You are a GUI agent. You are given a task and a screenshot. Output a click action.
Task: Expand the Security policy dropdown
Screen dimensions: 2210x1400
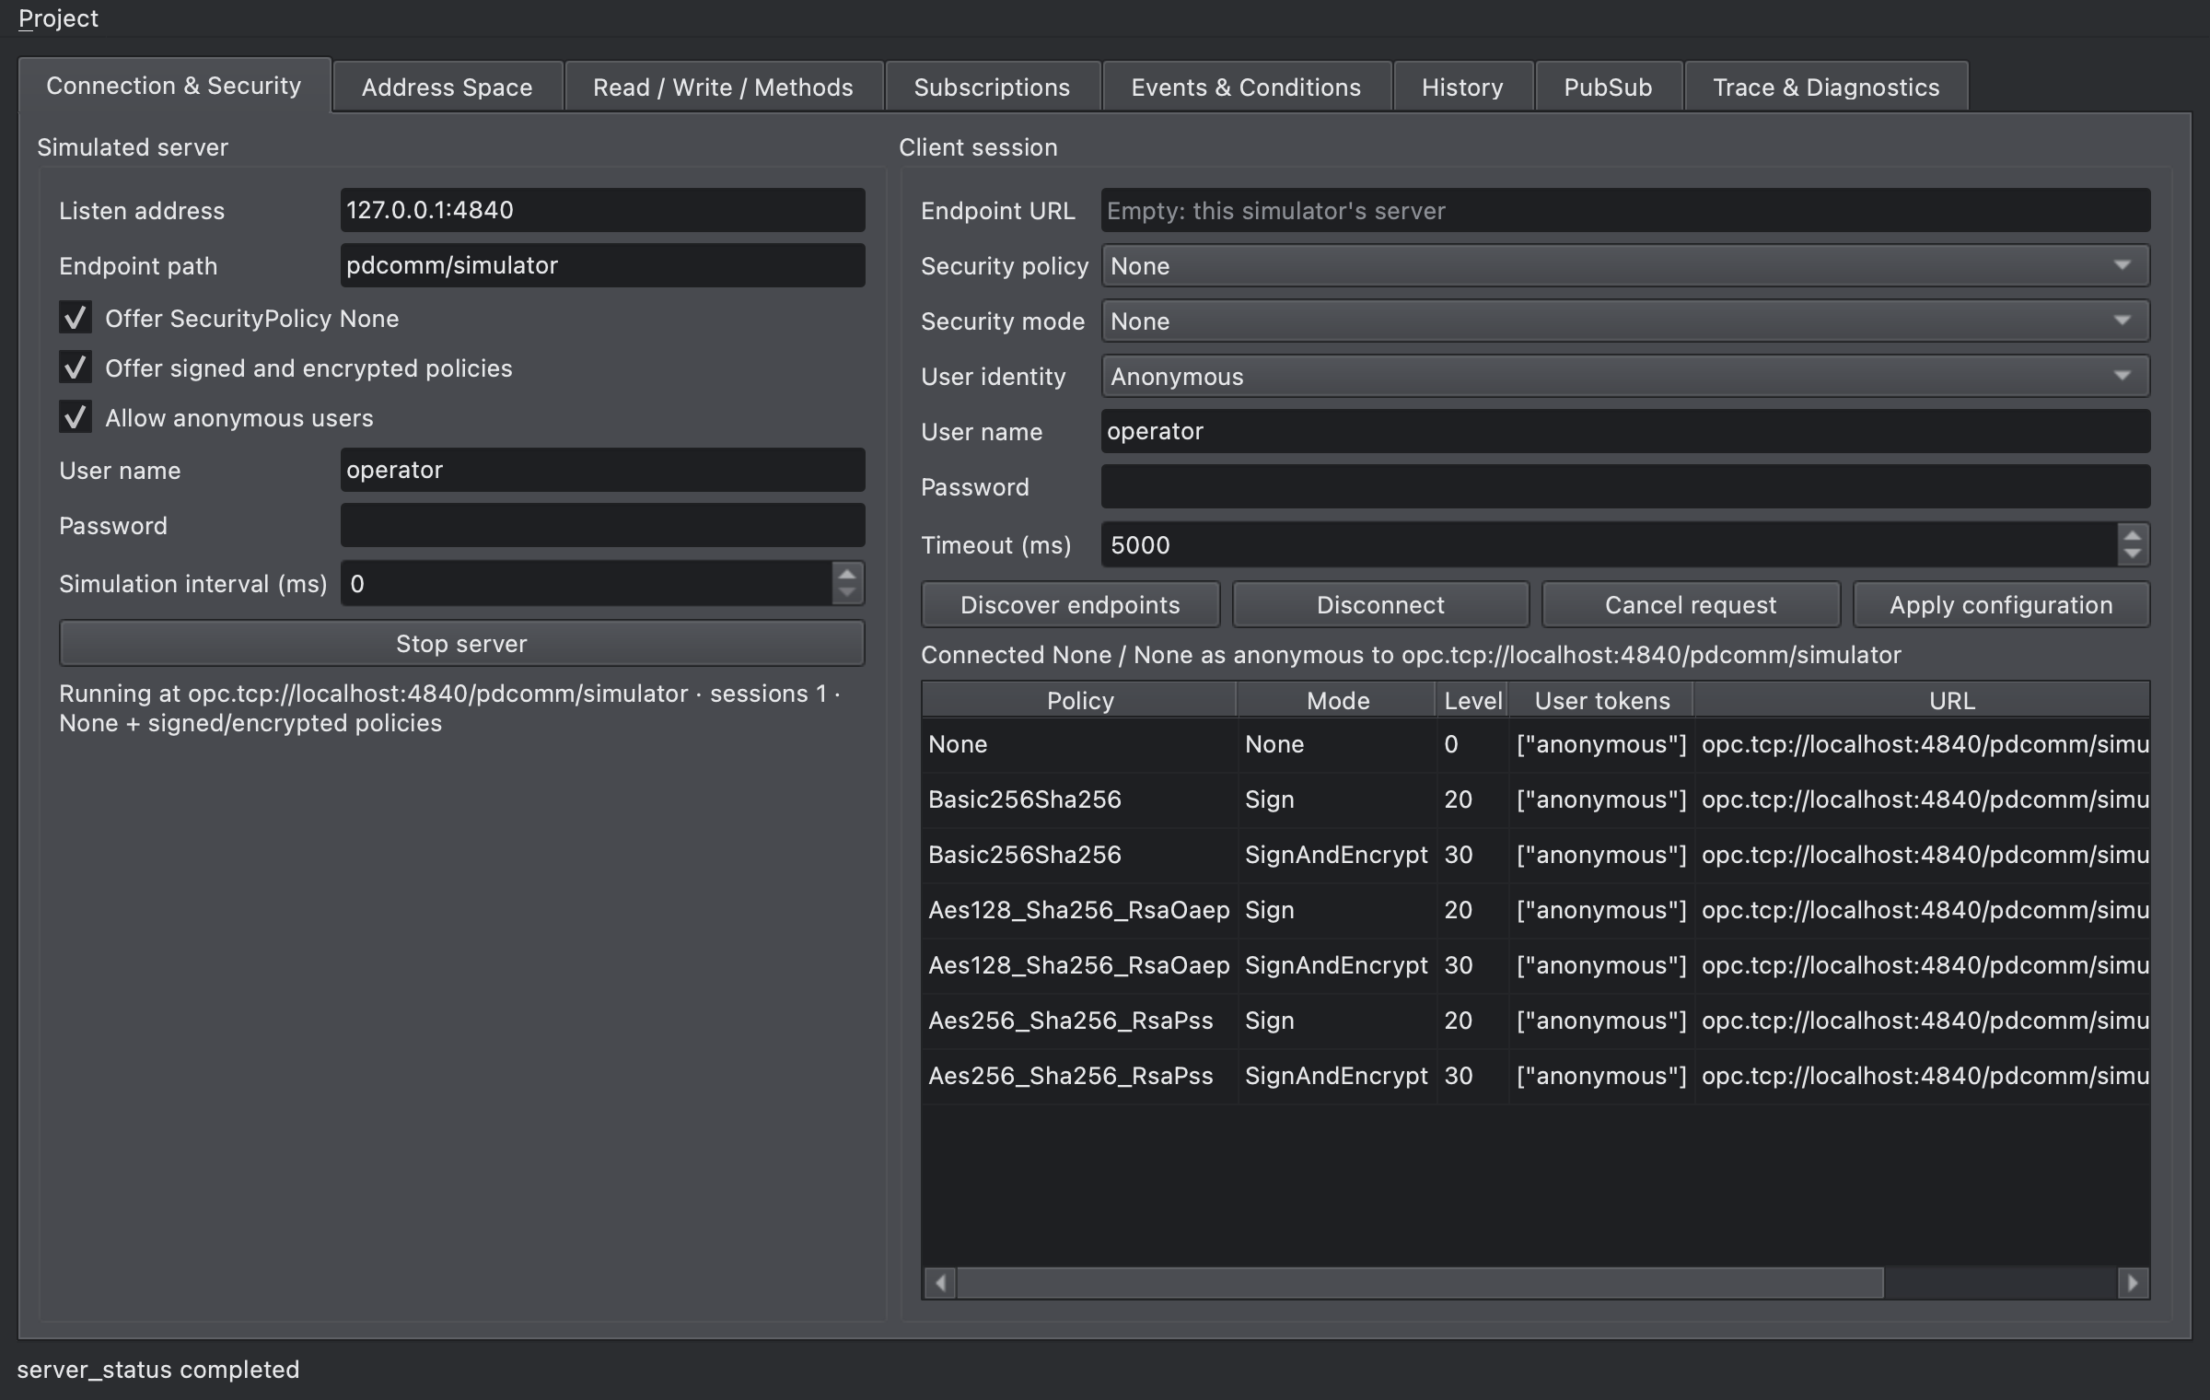coord(1625,266)
